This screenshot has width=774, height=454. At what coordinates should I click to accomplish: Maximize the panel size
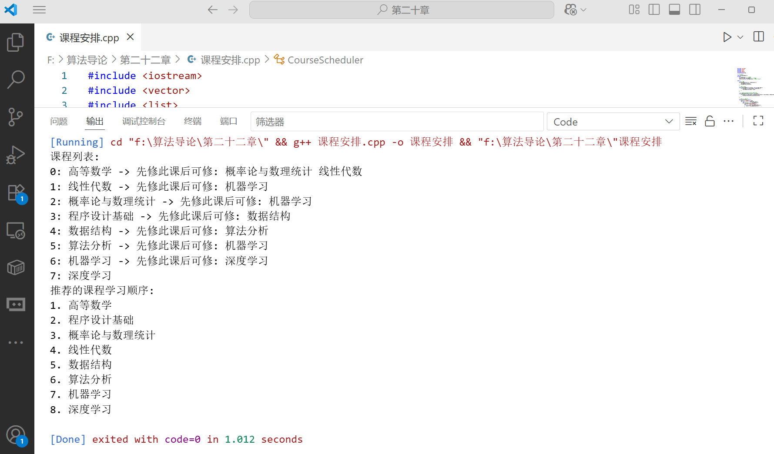[x=758, y=121]
